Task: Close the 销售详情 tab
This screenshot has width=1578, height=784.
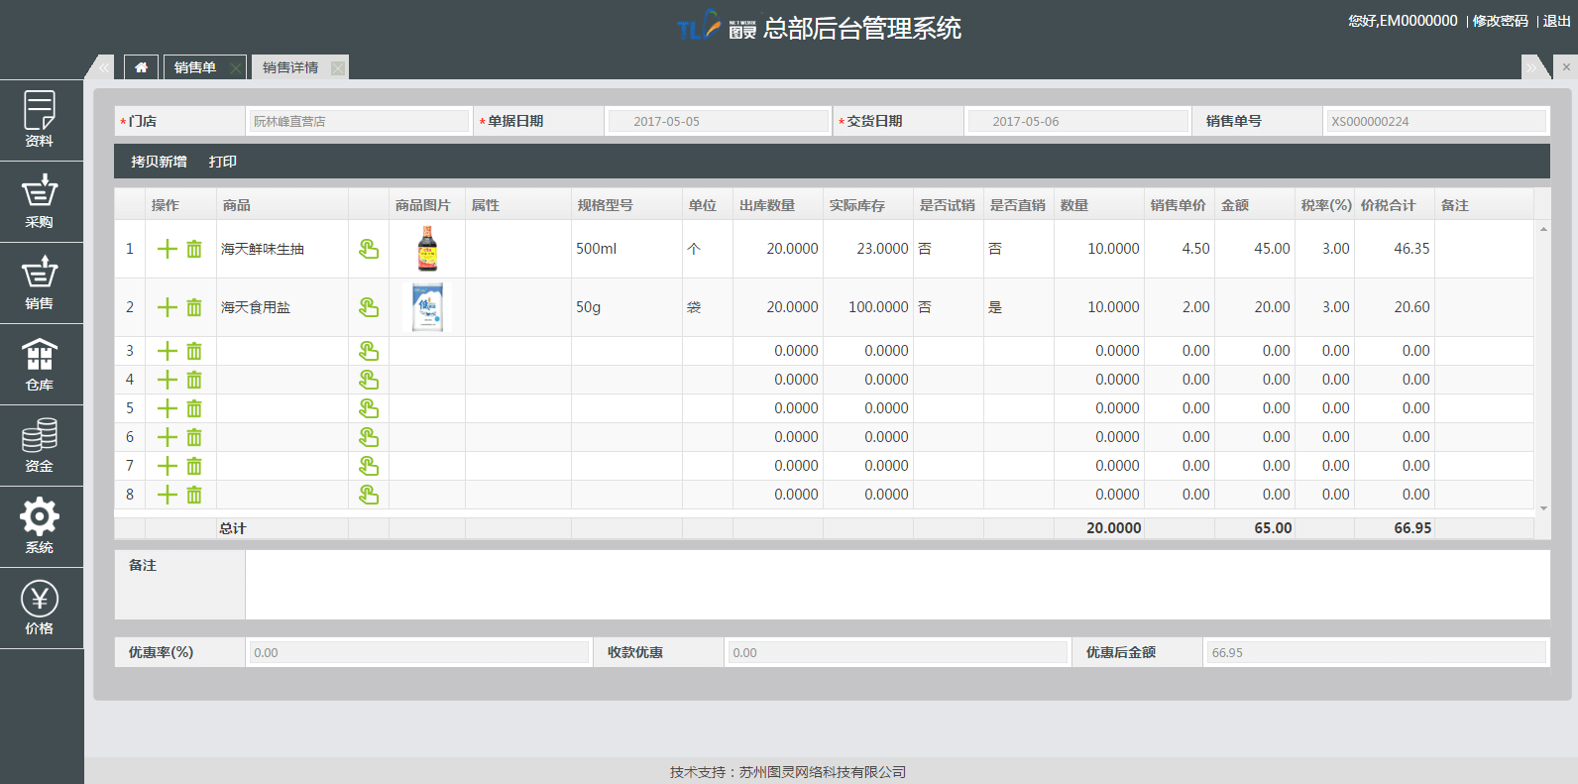Action: (x=338, y=67)
